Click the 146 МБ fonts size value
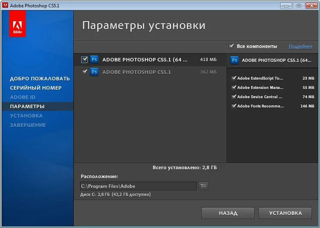Screen dimensions: 320x228 tap(307, 106)
